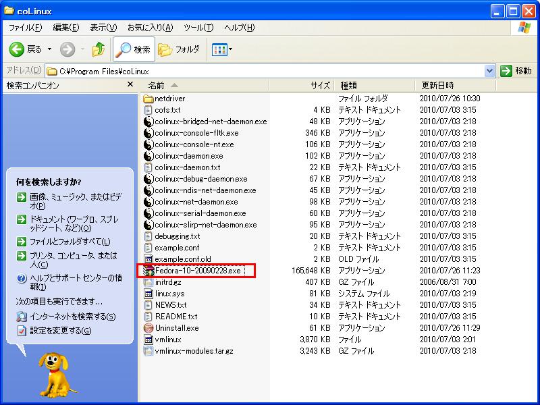
Task: Maximize the coLinux window
Action: point(513,11)
